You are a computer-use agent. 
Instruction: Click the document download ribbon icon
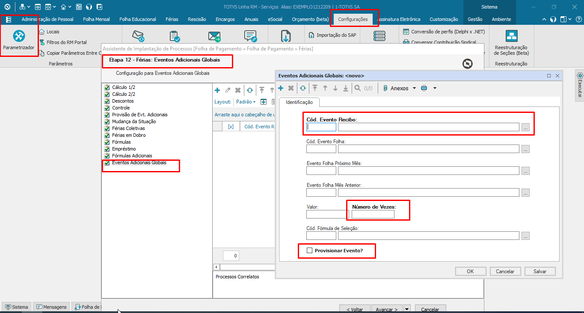click(x=286, y=36)
